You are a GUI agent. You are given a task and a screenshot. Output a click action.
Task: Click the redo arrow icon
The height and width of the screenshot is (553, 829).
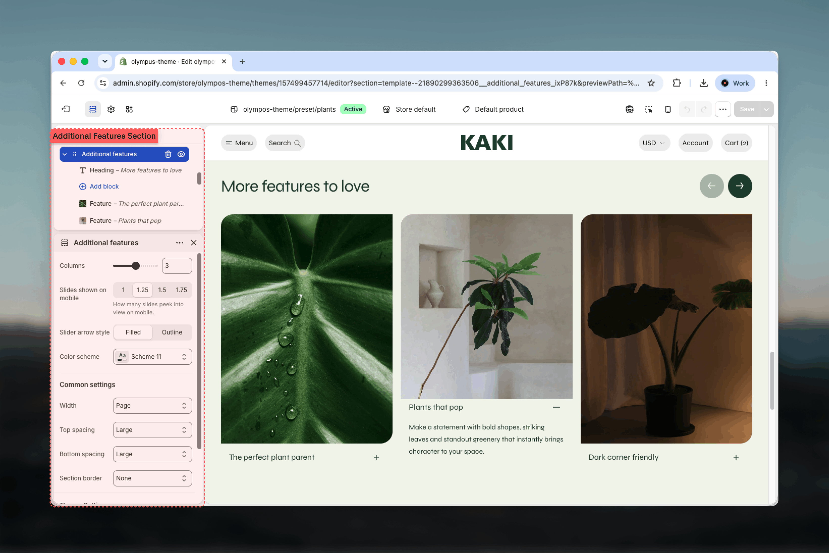(x=703, y=109)
